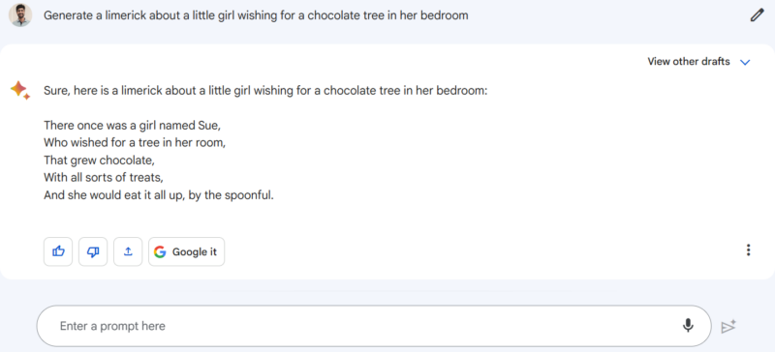Screen dimensions: 775x352
Task: Click the pencil edit prompt icon
Action: pyautogui.click(x=757, y=15)
